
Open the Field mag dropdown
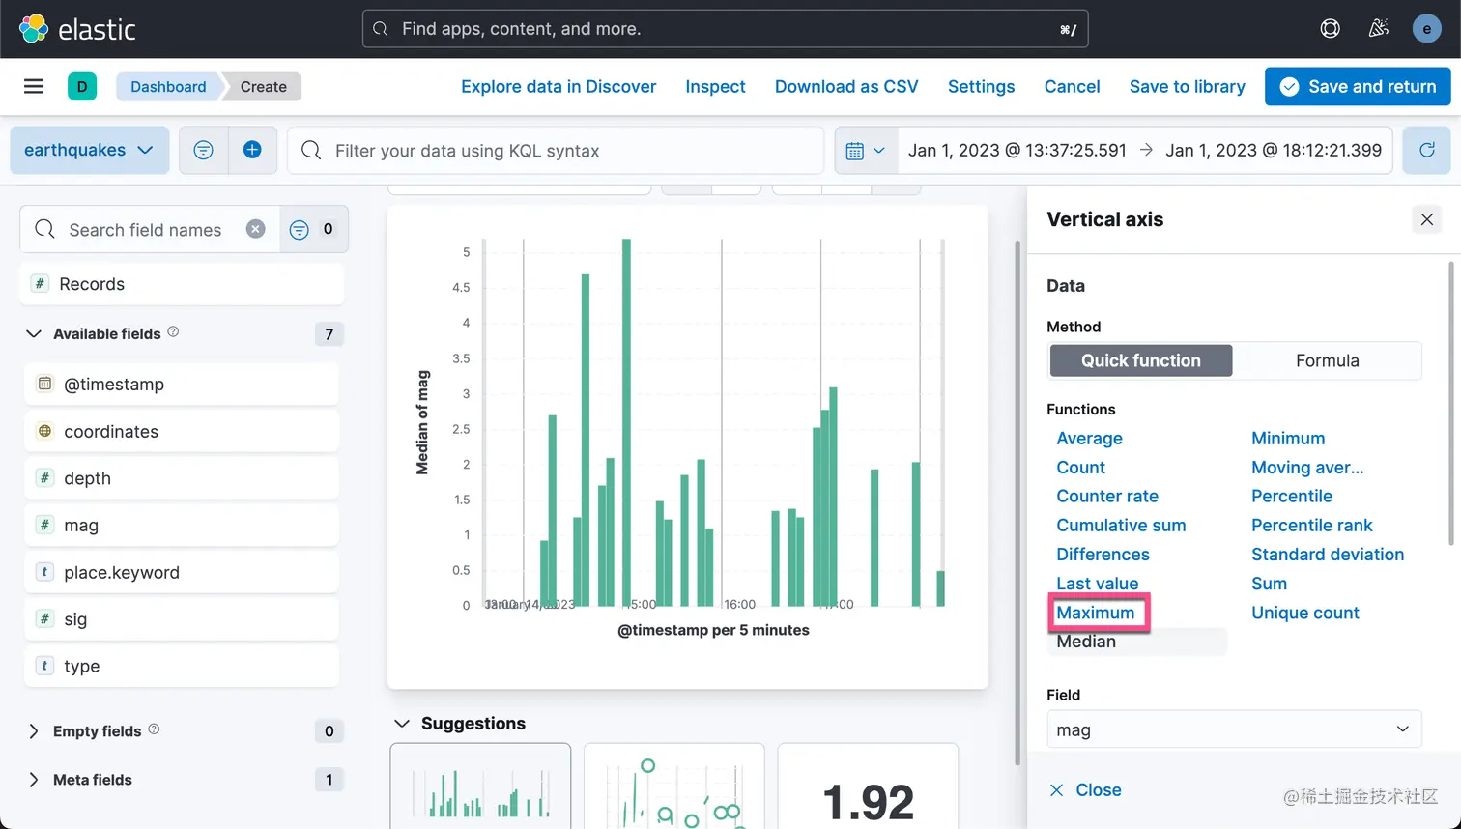point(1234,729)
